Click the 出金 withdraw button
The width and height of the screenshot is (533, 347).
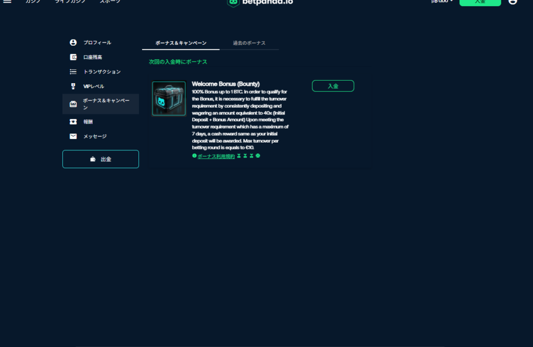[x=100, y=159]
